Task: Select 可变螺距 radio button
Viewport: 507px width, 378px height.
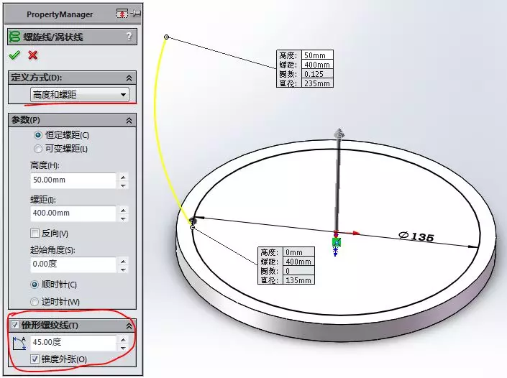Action: pos(38,149)
